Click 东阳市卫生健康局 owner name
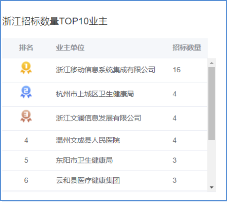Screen dimensions: 228x202 coord(84,161)
